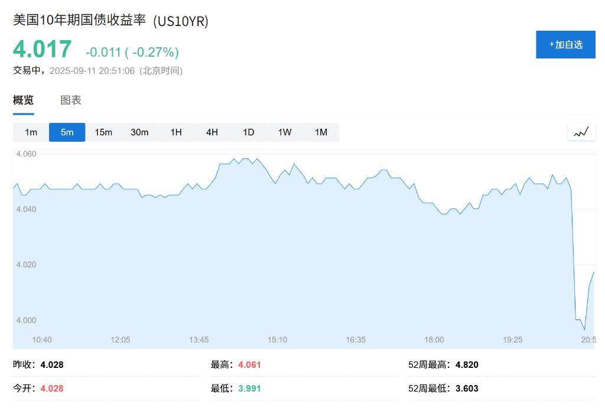Switch chart to 1W interval
This screenshot has height=411, width=605.
(285, 132)
